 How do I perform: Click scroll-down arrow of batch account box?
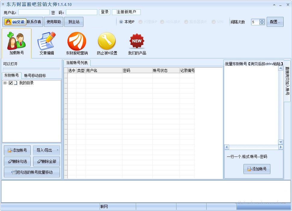point(281,142)
